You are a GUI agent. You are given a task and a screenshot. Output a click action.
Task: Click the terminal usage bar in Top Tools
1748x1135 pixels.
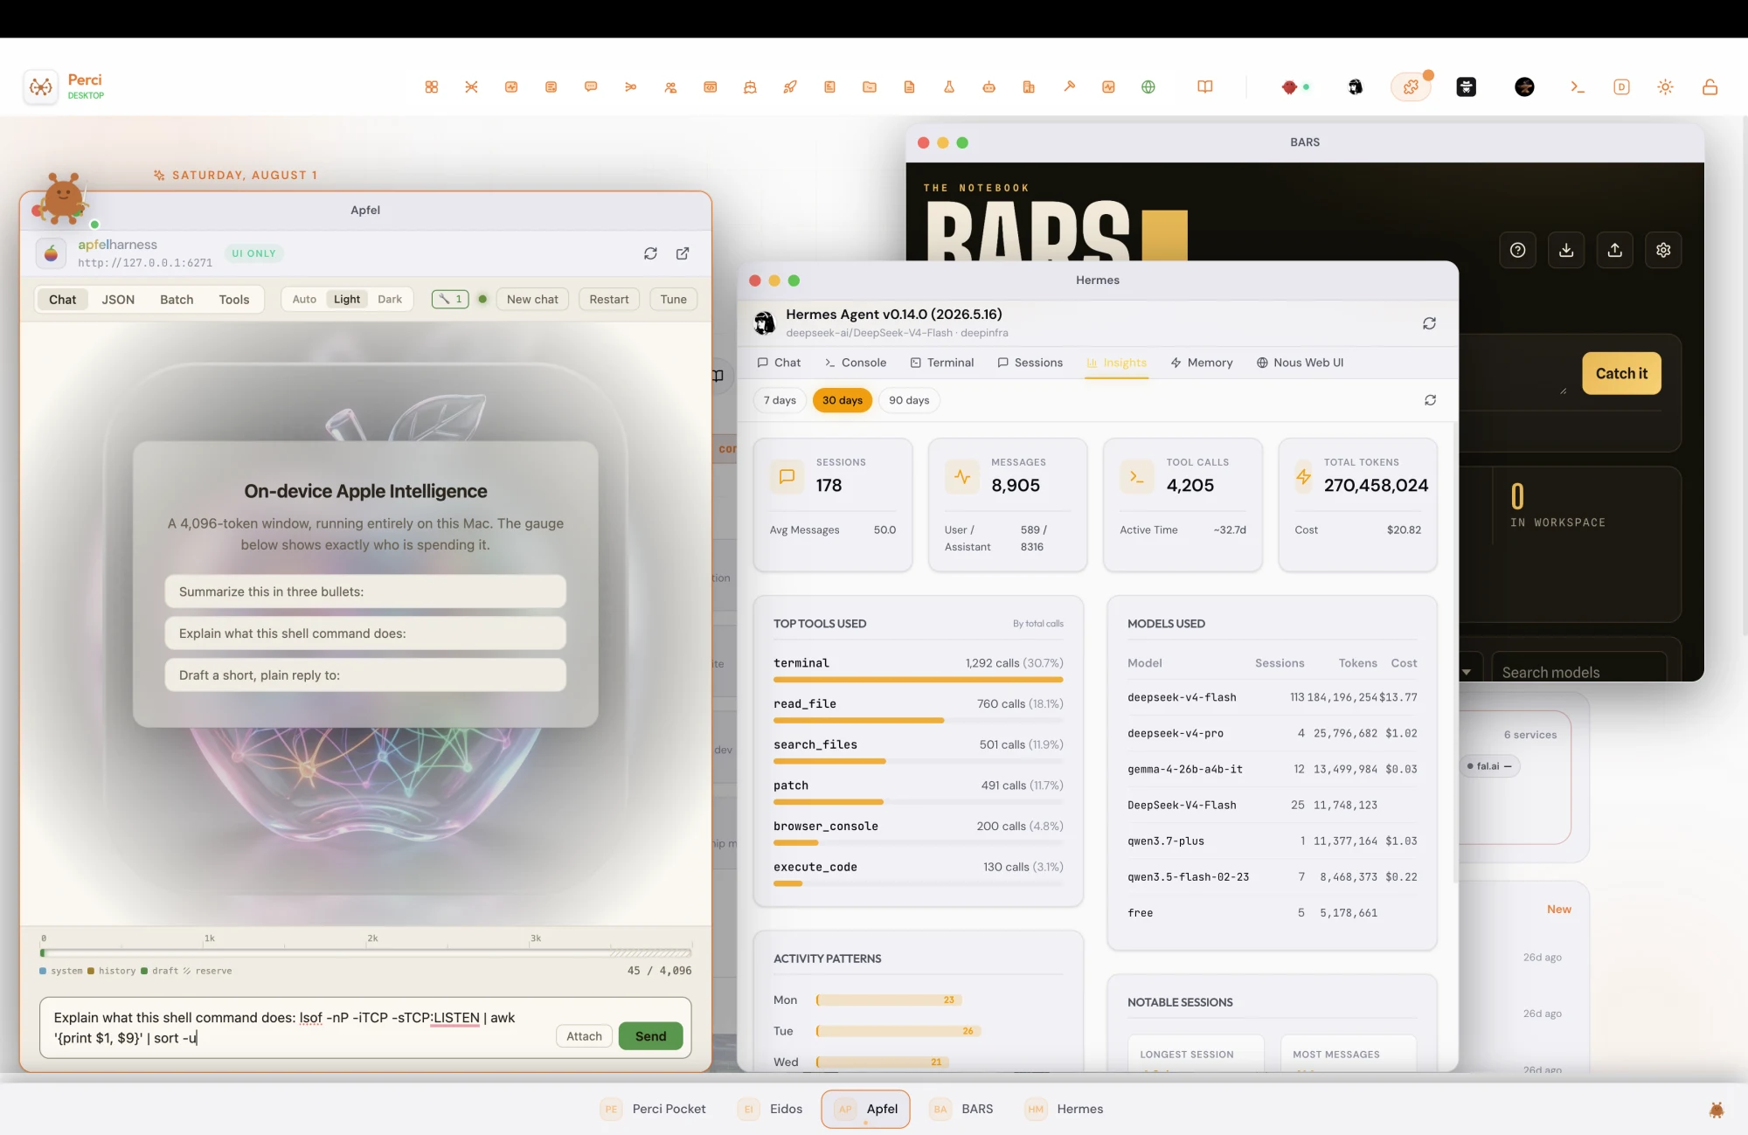tap(918, 679)
